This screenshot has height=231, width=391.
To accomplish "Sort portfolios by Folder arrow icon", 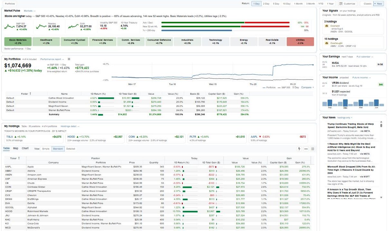I will point(30,94).
